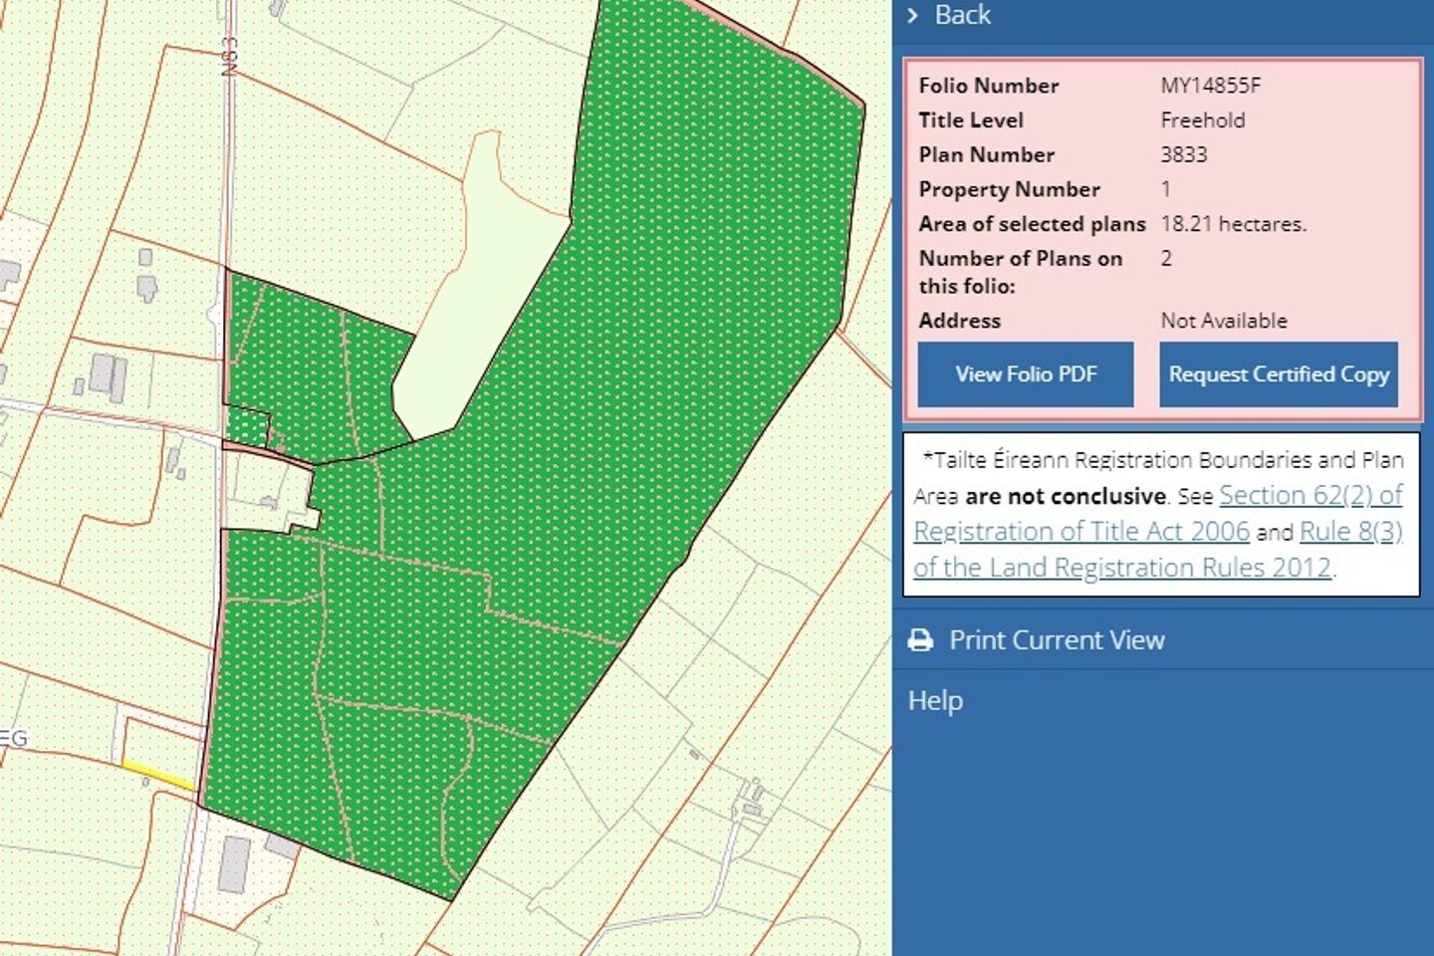Click the Not Available address value
The width and height of the screenshot is (1434, 956).
pyautogui.click(x=1224, y=321)
